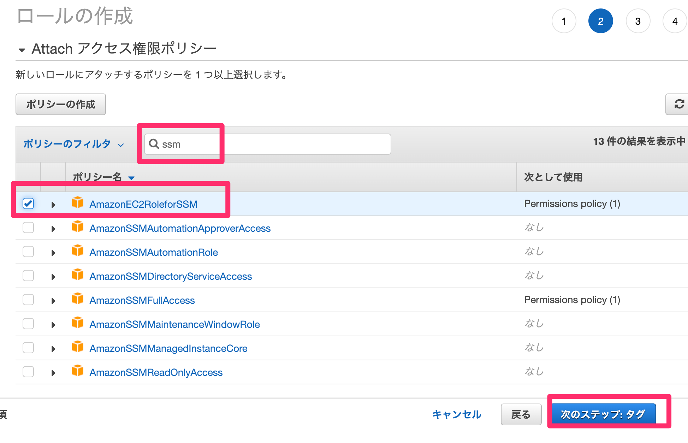Open the AmazonSSMAutomationRole policy link
688x443 pixels.
point(154,252)
